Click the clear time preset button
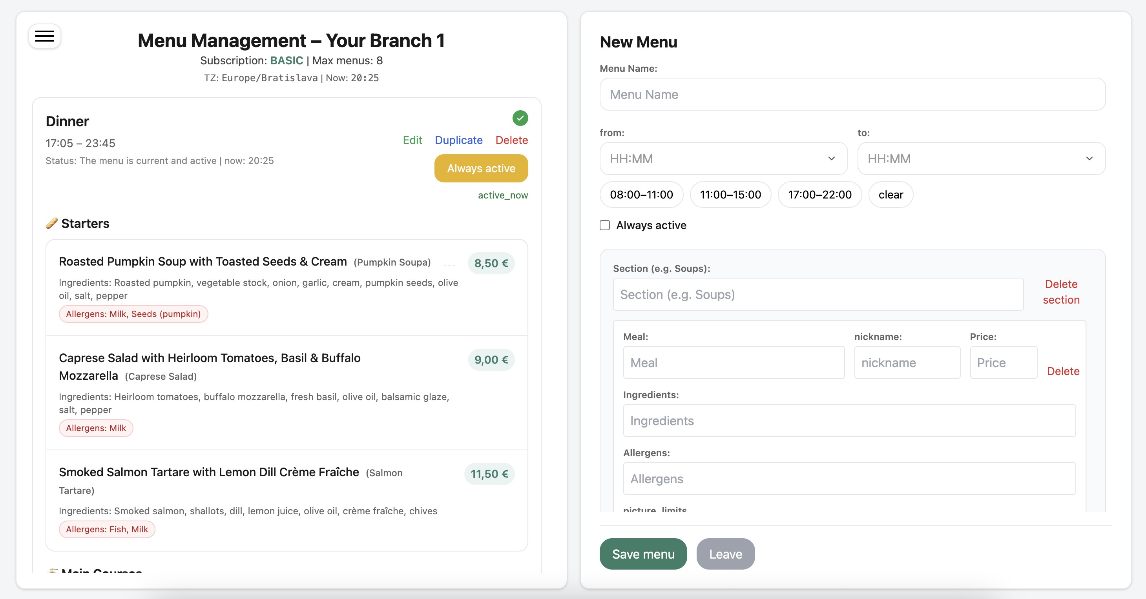Screen dimensions: 1146x599 click(891, 194)
